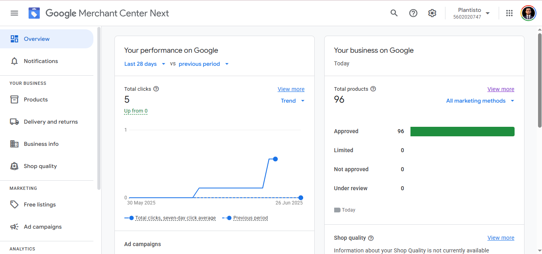Expand the Last 28 days date range

[145, 64]
